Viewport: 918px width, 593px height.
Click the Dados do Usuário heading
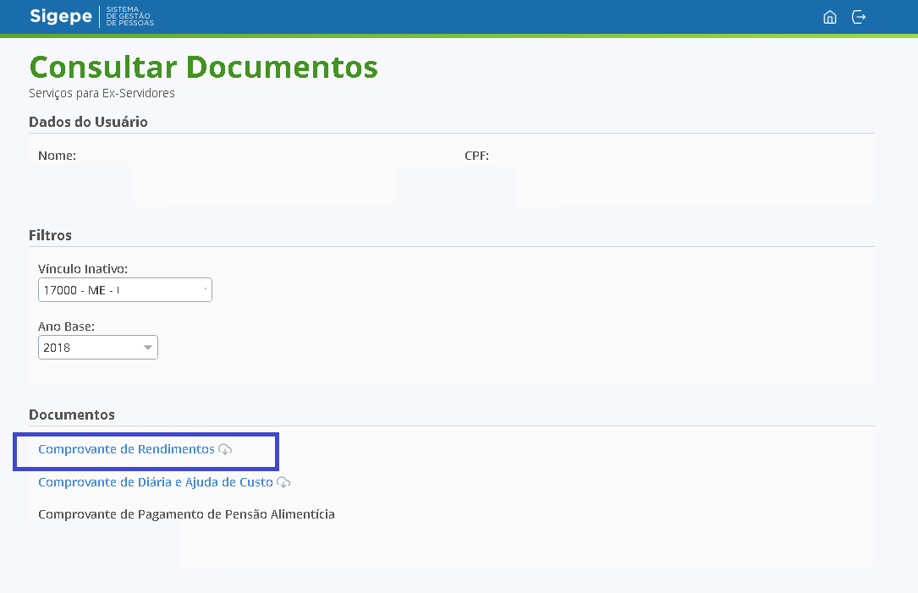[x=88, y=122]
